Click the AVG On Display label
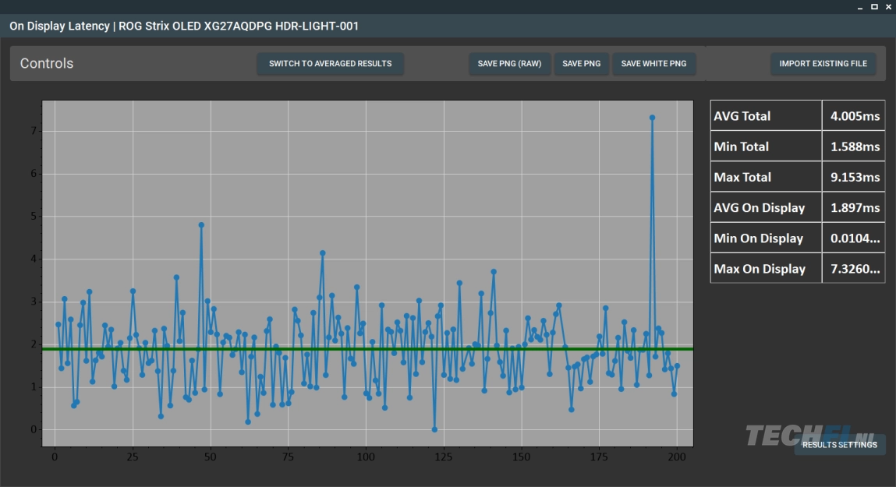 [x=760, y=208]
